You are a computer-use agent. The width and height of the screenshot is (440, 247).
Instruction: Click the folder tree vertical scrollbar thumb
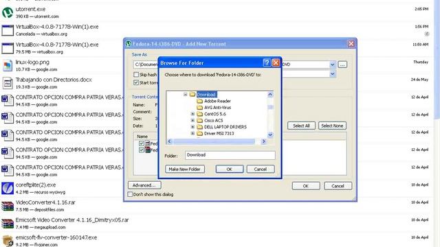pyautogui.click(x=270, y=107)
